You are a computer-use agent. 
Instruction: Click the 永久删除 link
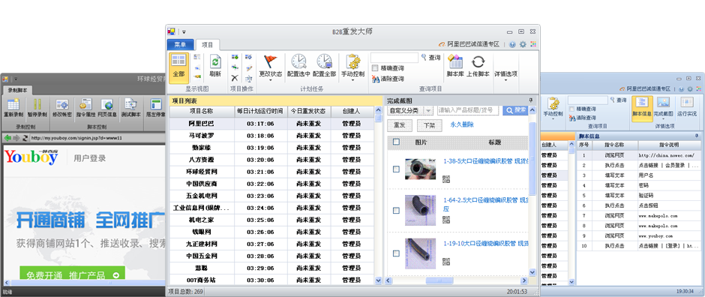click(462, 125)
